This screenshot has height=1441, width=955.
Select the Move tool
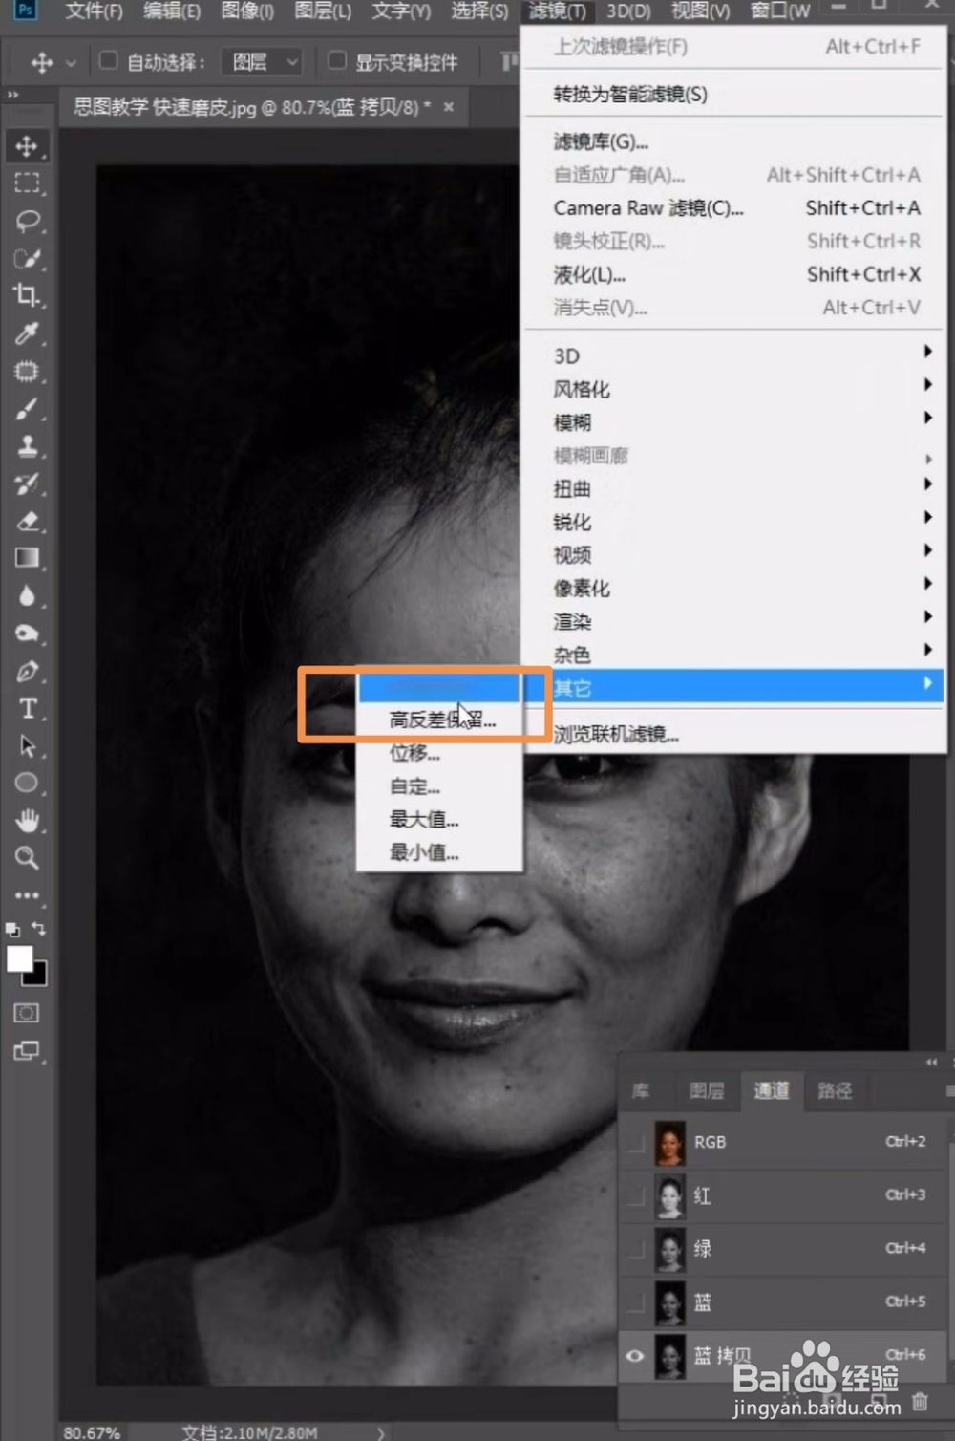[27, 146]
